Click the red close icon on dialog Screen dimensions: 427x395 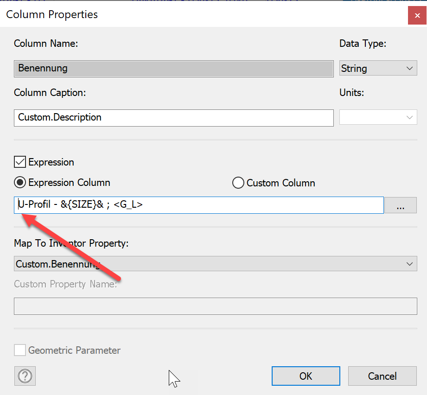coord(417,15)
